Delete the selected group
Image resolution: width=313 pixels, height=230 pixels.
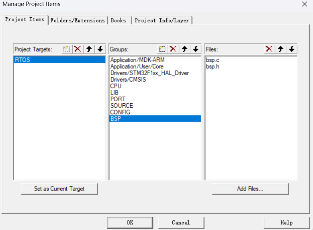(x=173, y=49)
